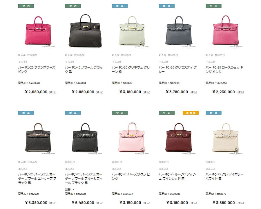261x209 pixels.
Task: Click the ¥6,480,000 price
Action: coord(83,203)
